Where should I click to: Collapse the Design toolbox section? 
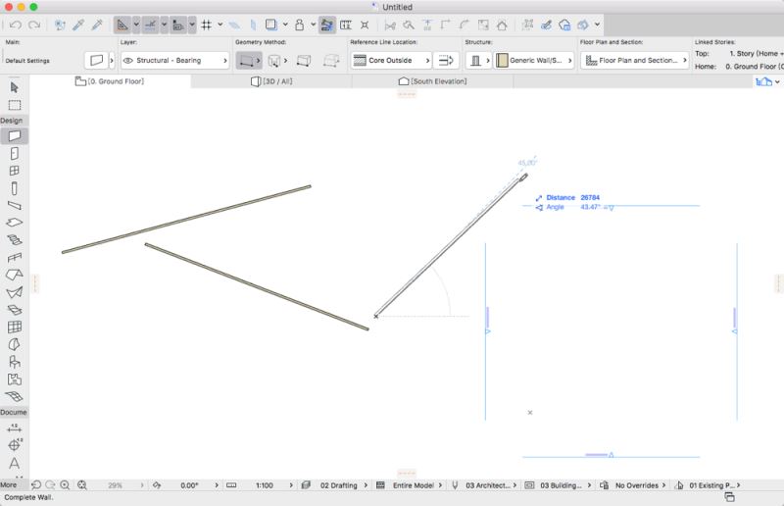(x=12, y=121)
